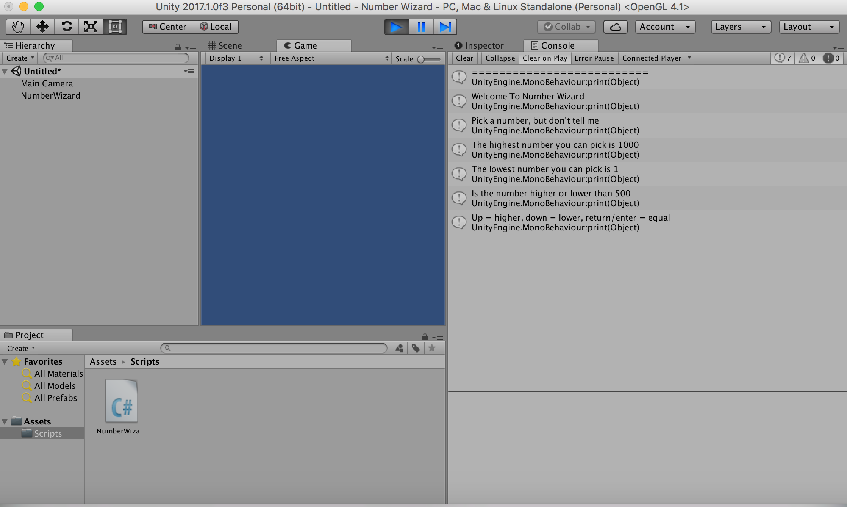Image resolution: width=847 pixels, height=507 pixels.
Task: Collapse the Untitled scene tree
Action: pyautogui.click(x=5, y=71)
